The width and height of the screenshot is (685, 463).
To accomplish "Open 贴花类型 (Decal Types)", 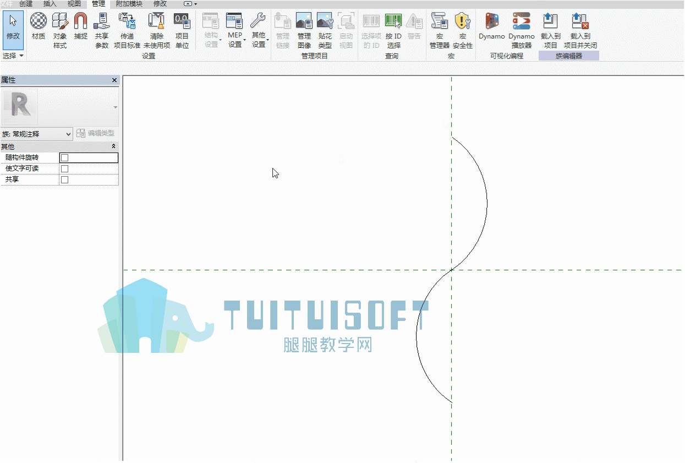I will 325,30.
